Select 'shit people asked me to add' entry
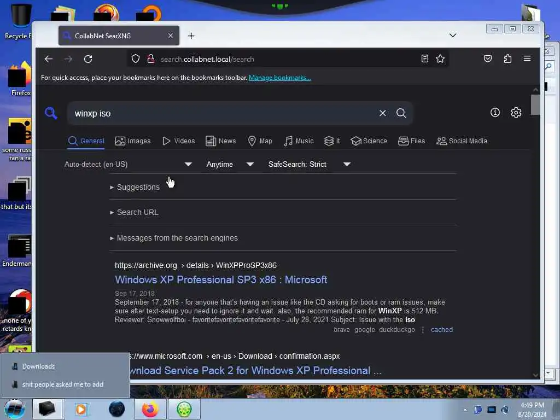This screenshot has height=420, width=560. 65,384
